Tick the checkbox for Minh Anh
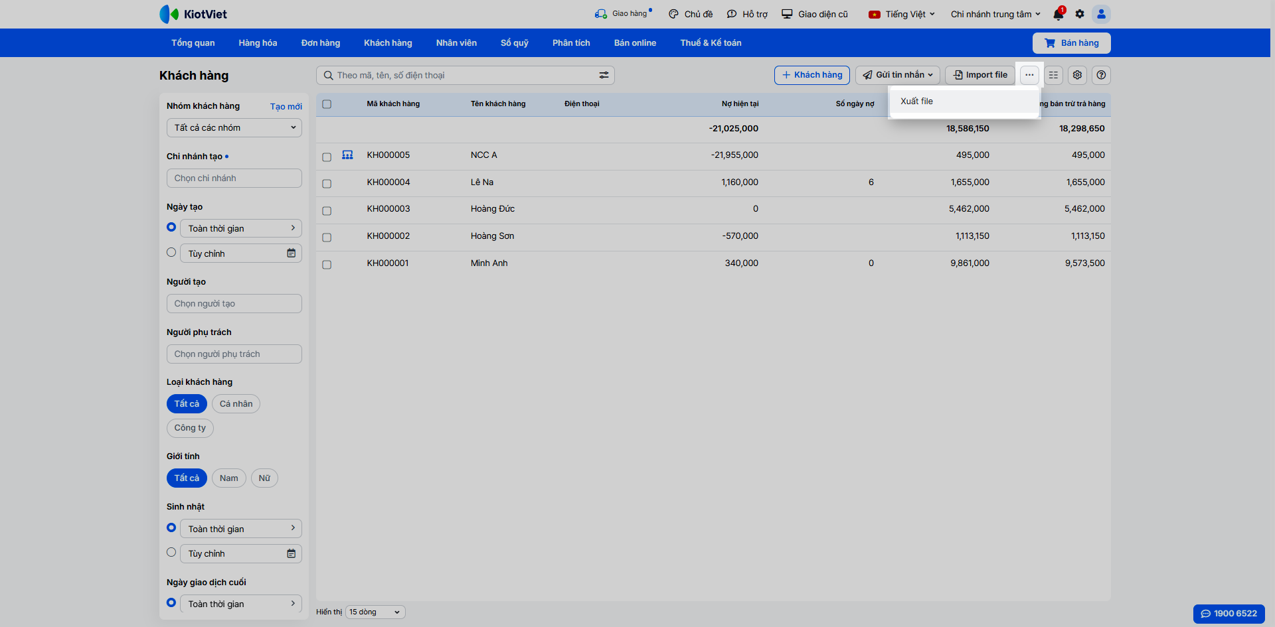The height and width of the screenshot is (627, 1275). (327, 265)
